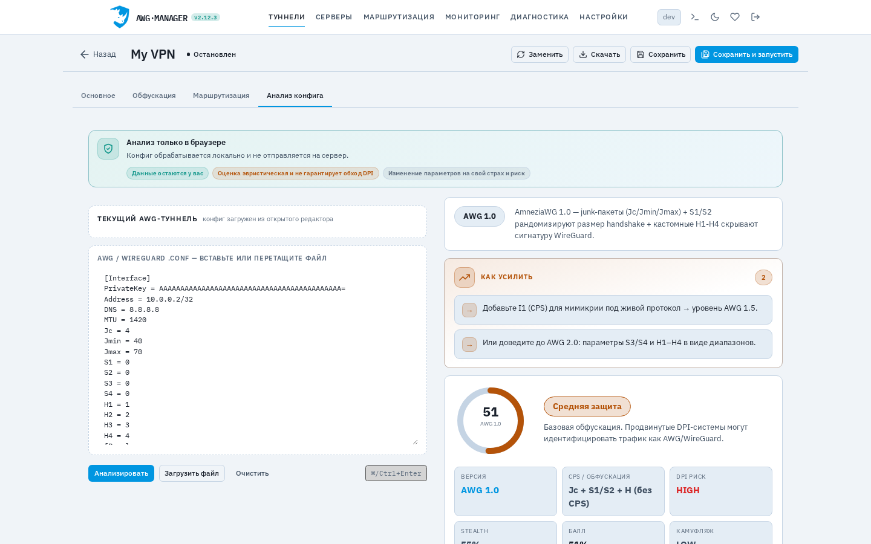Switch to the Маршрутизация tunnel tab
Screen dimensions: 871x544
221,96
